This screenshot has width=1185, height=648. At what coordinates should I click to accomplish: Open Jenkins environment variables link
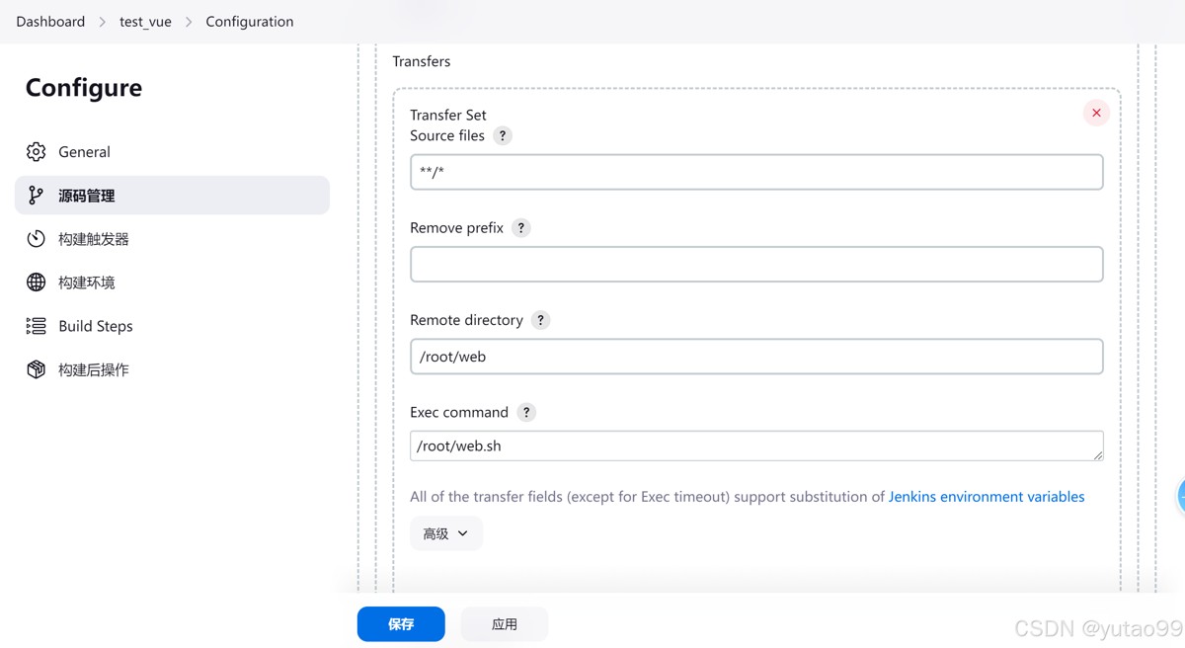986,497
